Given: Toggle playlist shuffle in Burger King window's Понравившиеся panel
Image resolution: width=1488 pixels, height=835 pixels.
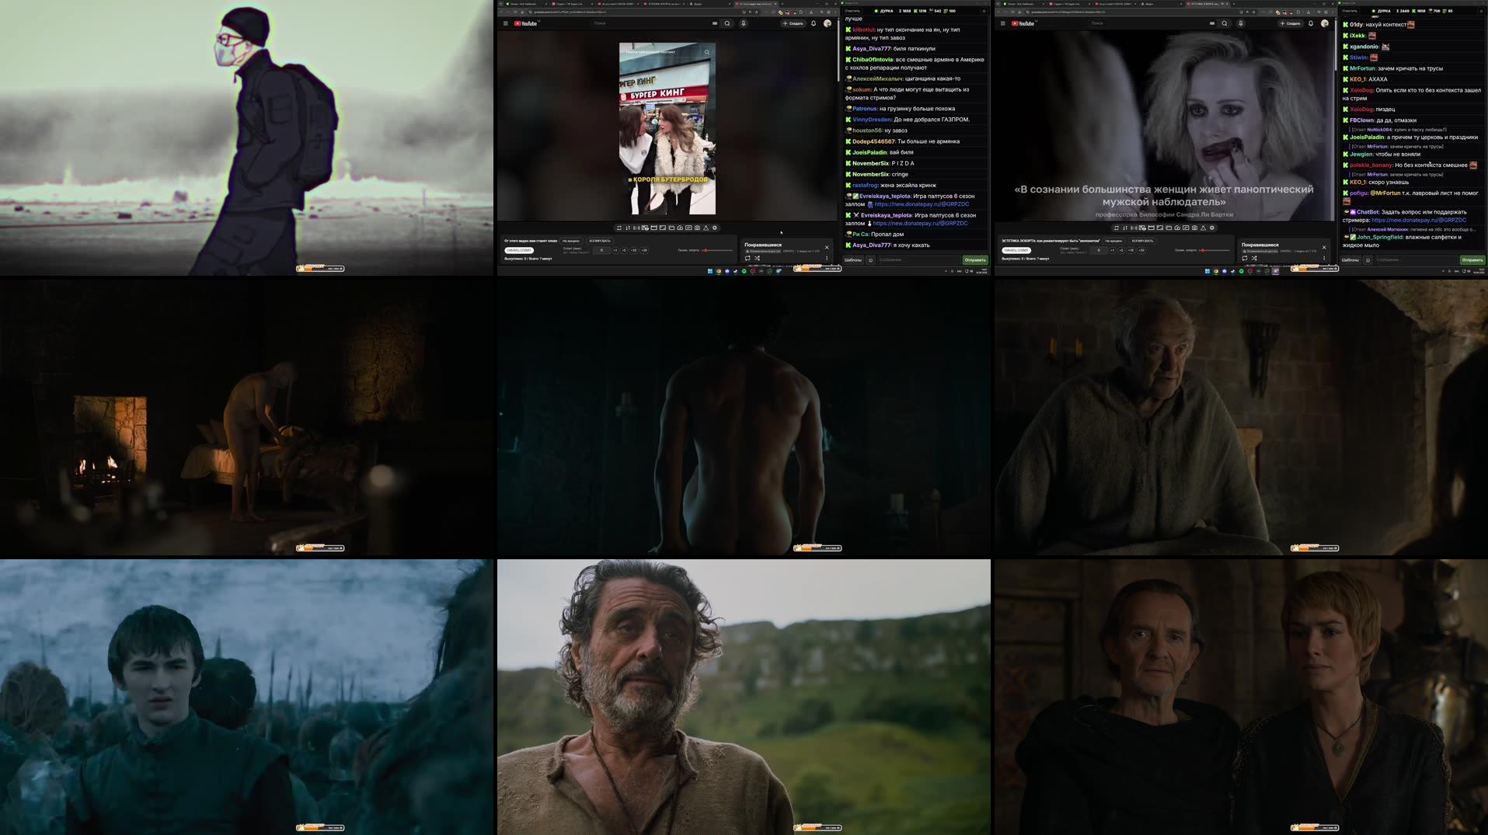Looking at the screenshot, I should (757, 258).
